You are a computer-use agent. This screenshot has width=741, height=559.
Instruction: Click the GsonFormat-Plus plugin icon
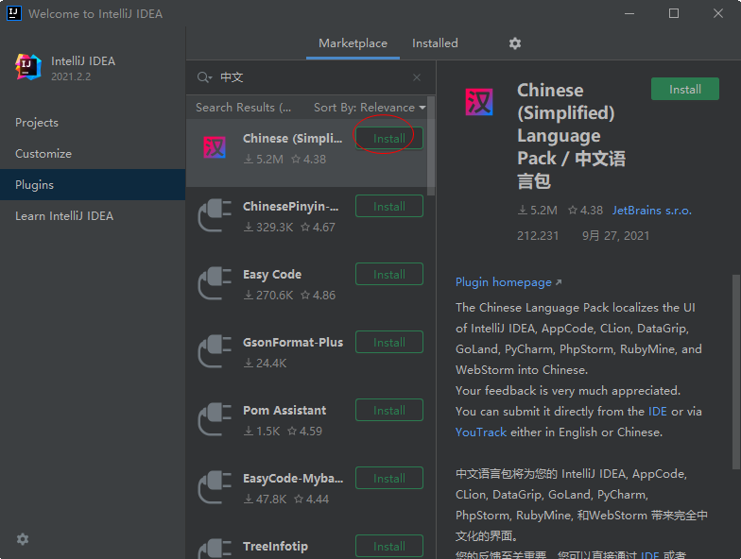(x=215, y=351)
